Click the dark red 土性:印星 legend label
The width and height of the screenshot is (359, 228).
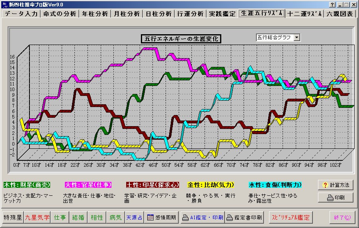click(x=152, y=185)
